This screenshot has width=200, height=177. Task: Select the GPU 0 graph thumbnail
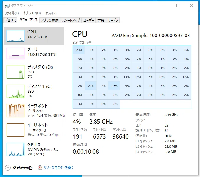coord(16,149)
